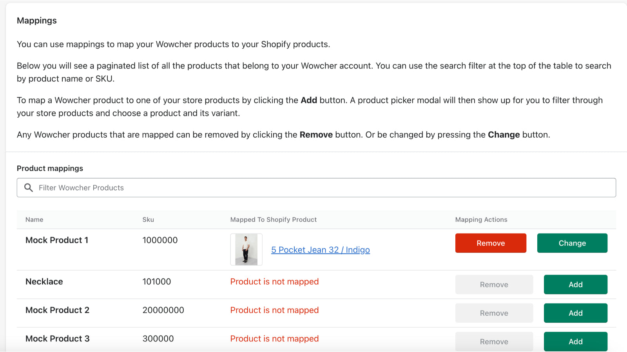Click the Mapped To Shopify Product column header
The width and height of the screenshot is (627, 352).
pyautogui.click(x=273, y=219)
